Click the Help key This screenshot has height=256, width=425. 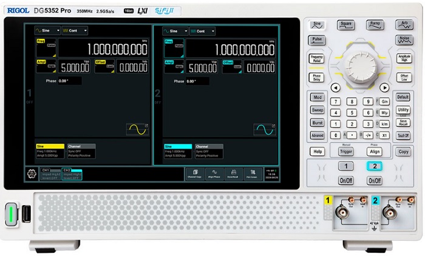tap(318, 152)
